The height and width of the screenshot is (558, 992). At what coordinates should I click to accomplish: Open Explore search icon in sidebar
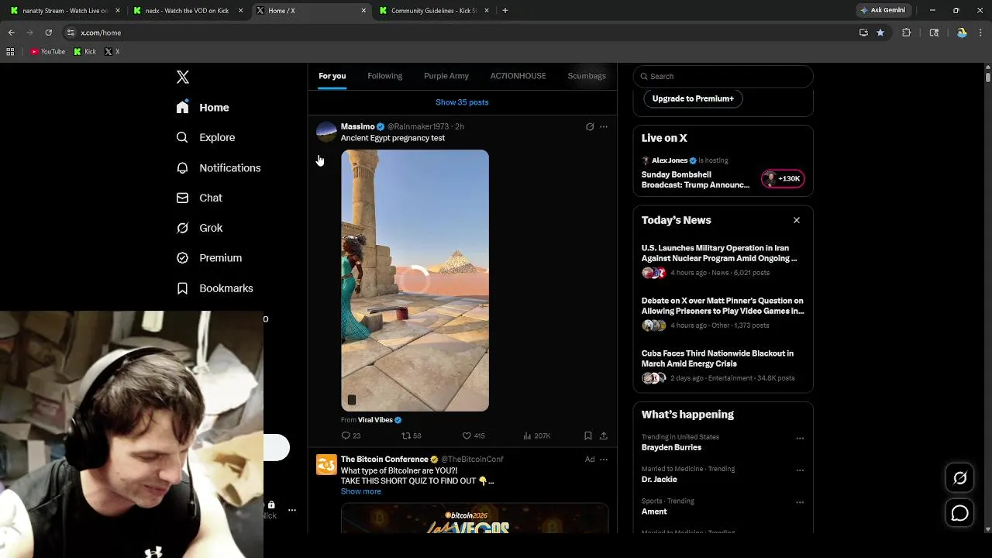(x=182, y=137)
